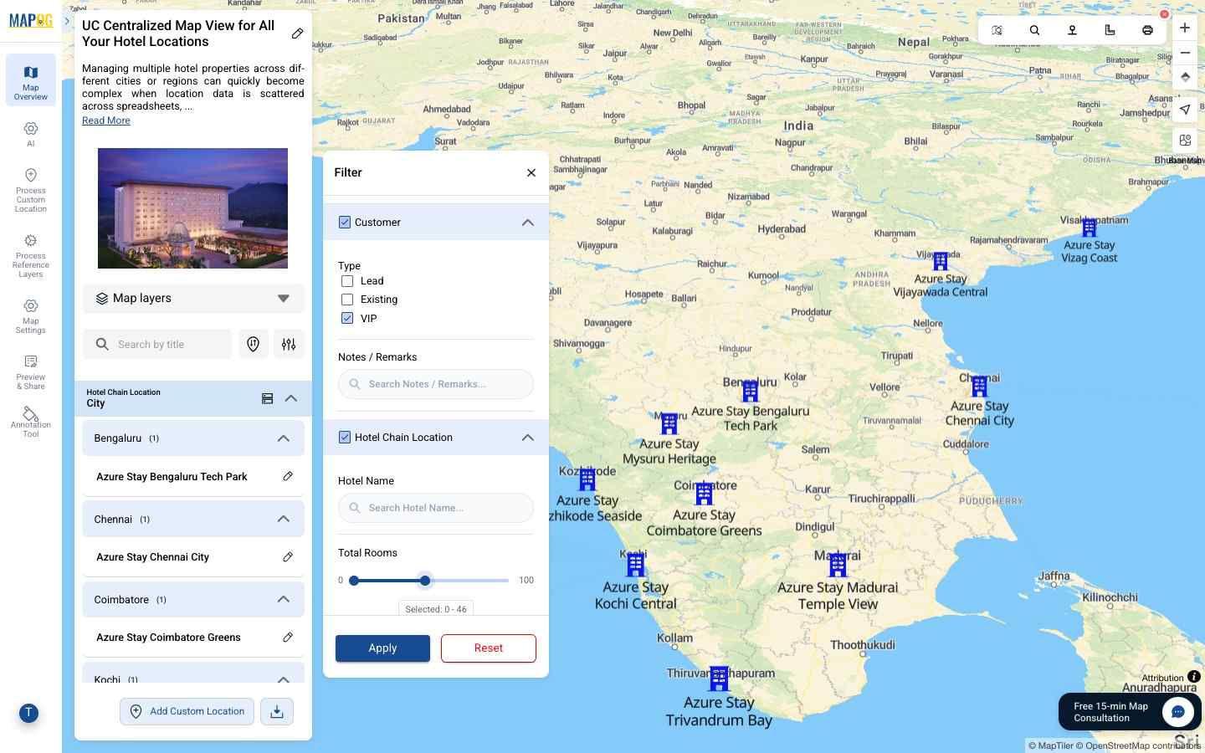Click the base map switcher icon

(x=1185, y=141)
